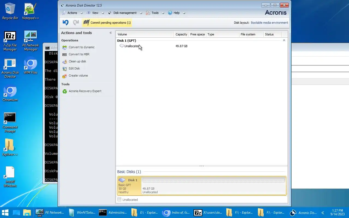
Task: Click the Bootable media environment link
Action: (x=269, y=23)
